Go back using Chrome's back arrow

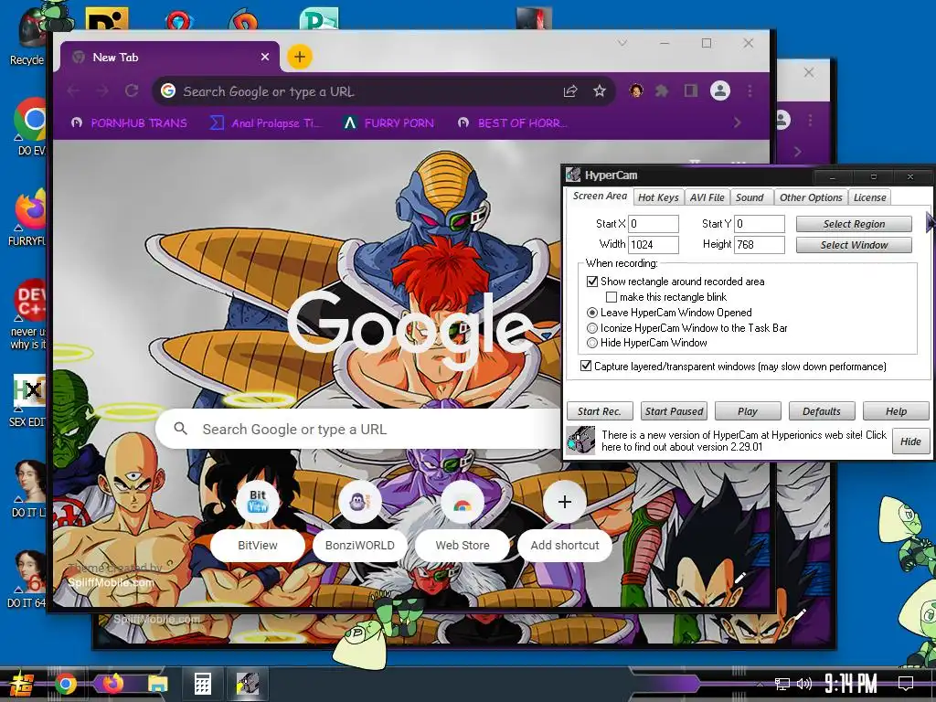(73, 90)
